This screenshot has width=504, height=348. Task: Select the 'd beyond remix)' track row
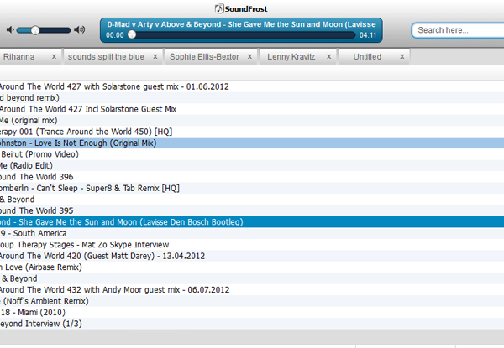pos(252,98)
